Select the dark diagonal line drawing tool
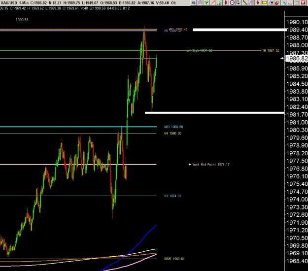The width and height of the screenshot is (308, 271). 245,3
